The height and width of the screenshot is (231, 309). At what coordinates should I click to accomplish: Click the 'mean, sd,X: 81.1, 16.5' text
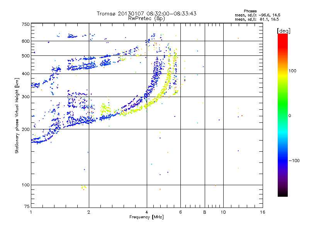[x=257, y=19]
